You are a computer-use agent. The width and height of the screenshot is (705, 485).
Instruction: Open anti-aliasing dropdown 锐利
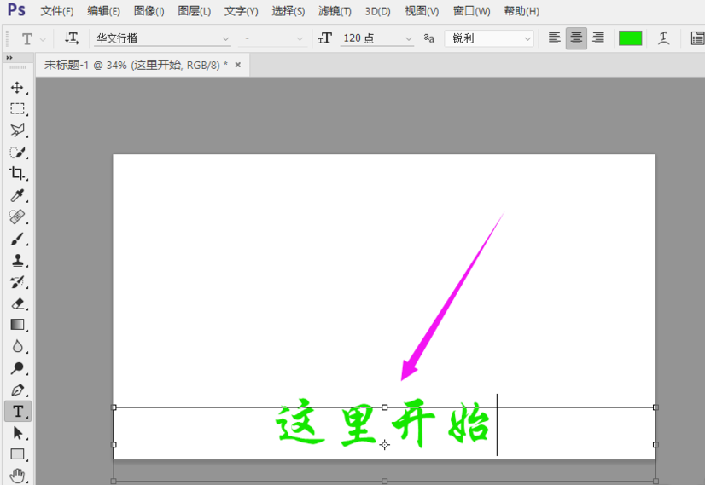click(x=489, y=38)
